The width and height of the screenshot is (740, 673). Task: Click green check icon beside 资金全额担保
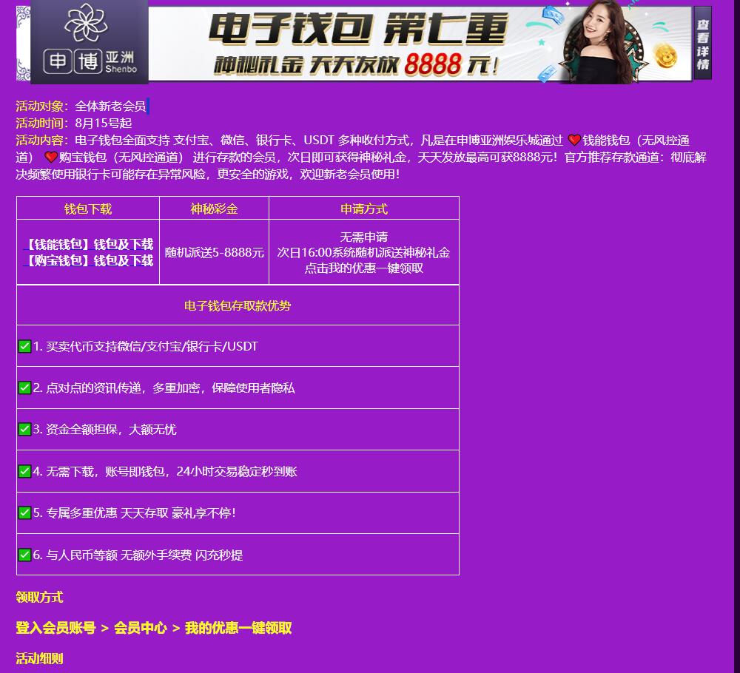[x=24, y=429]
